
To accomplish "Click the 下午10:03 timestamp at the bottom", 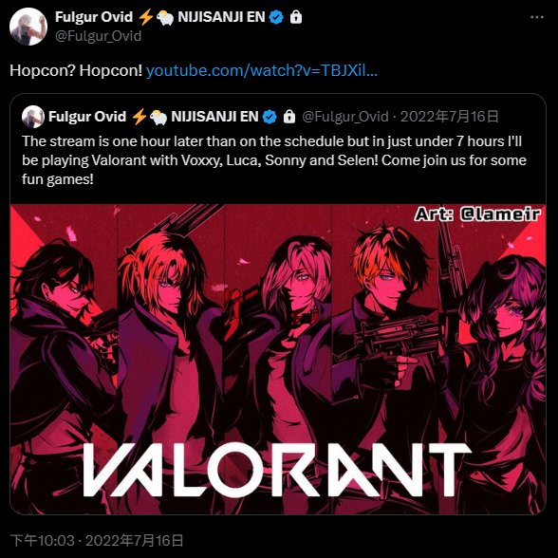I will [43, 541].
